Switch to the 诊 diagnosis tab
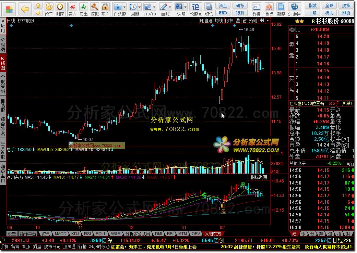This screenshot has height=253, width=357. [303, 234]
